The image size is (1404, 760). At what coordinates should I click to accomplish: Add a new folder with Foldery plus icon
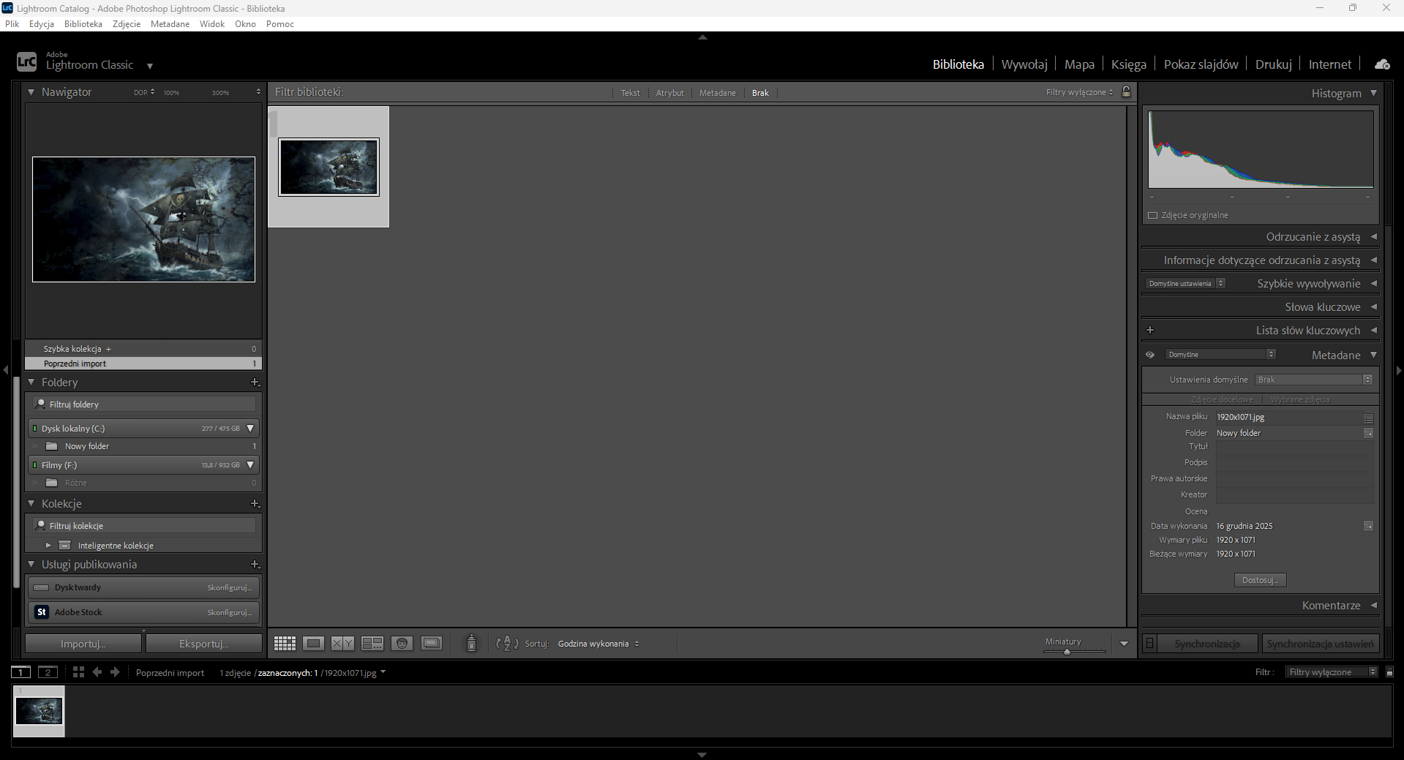point(255,382)
